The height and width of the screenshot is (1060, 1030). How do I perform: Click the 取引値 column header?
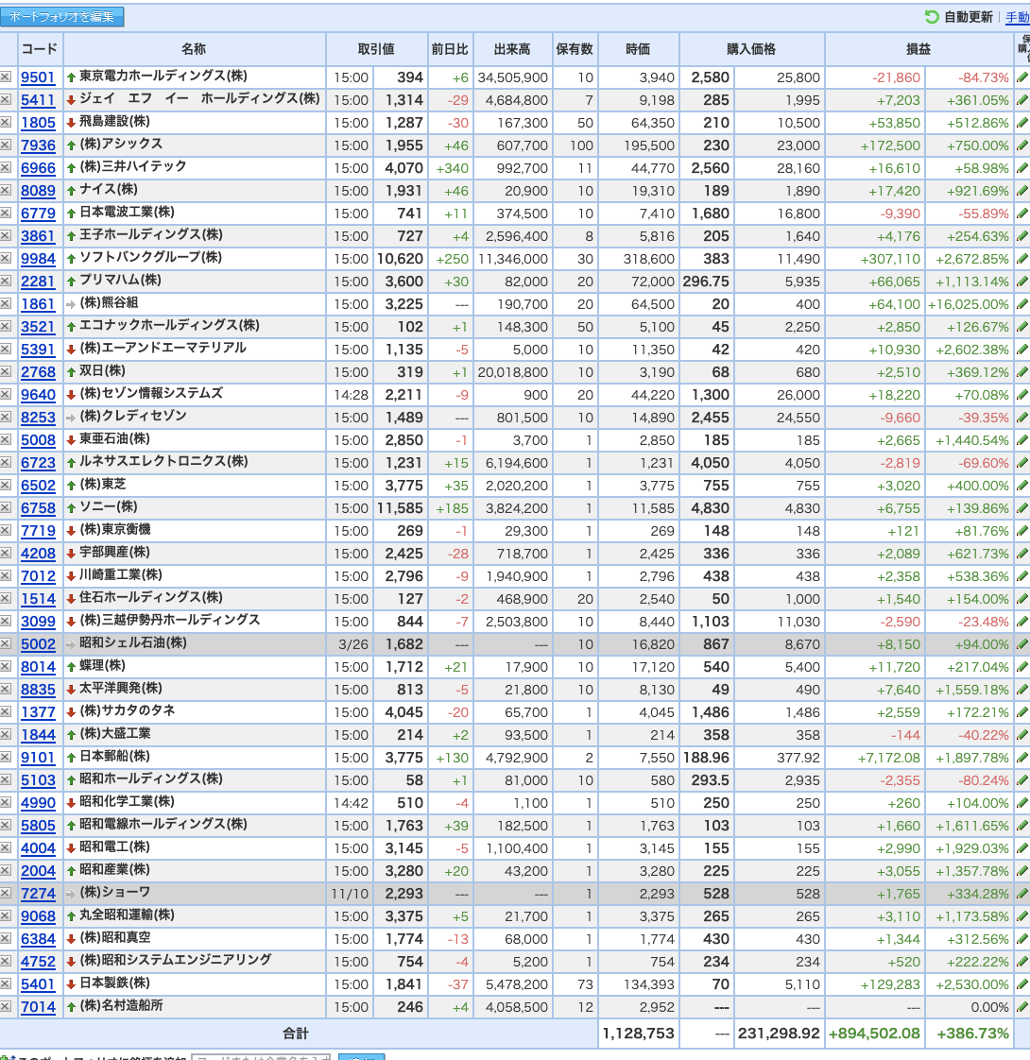pyautogui.click(x=377, y=49)
